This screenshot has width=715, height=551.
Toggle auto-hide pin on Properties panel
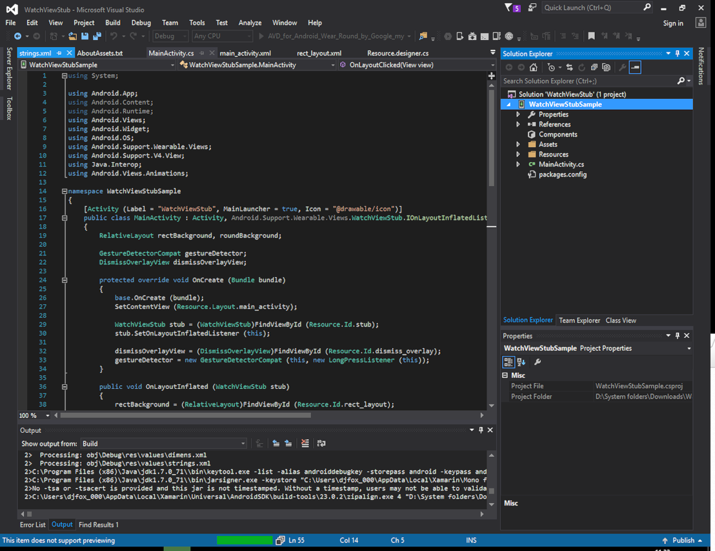click(678, 335)
